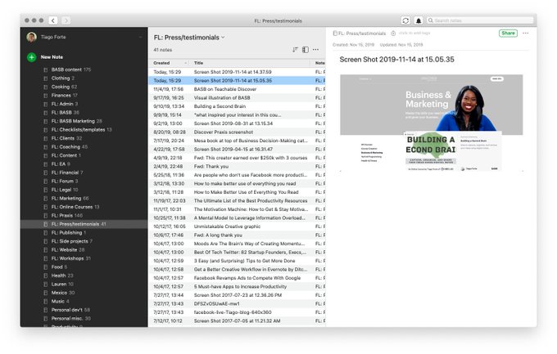This screenshot has width=557, height=354.
Task: Change the note list view layout icon
Action: pyautogui.click(x=306, y=50)
